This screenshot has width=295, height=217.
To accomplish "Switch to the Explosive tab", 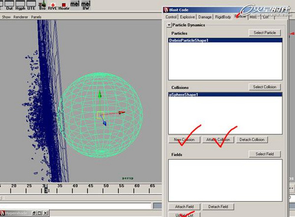I will [187, 17].
